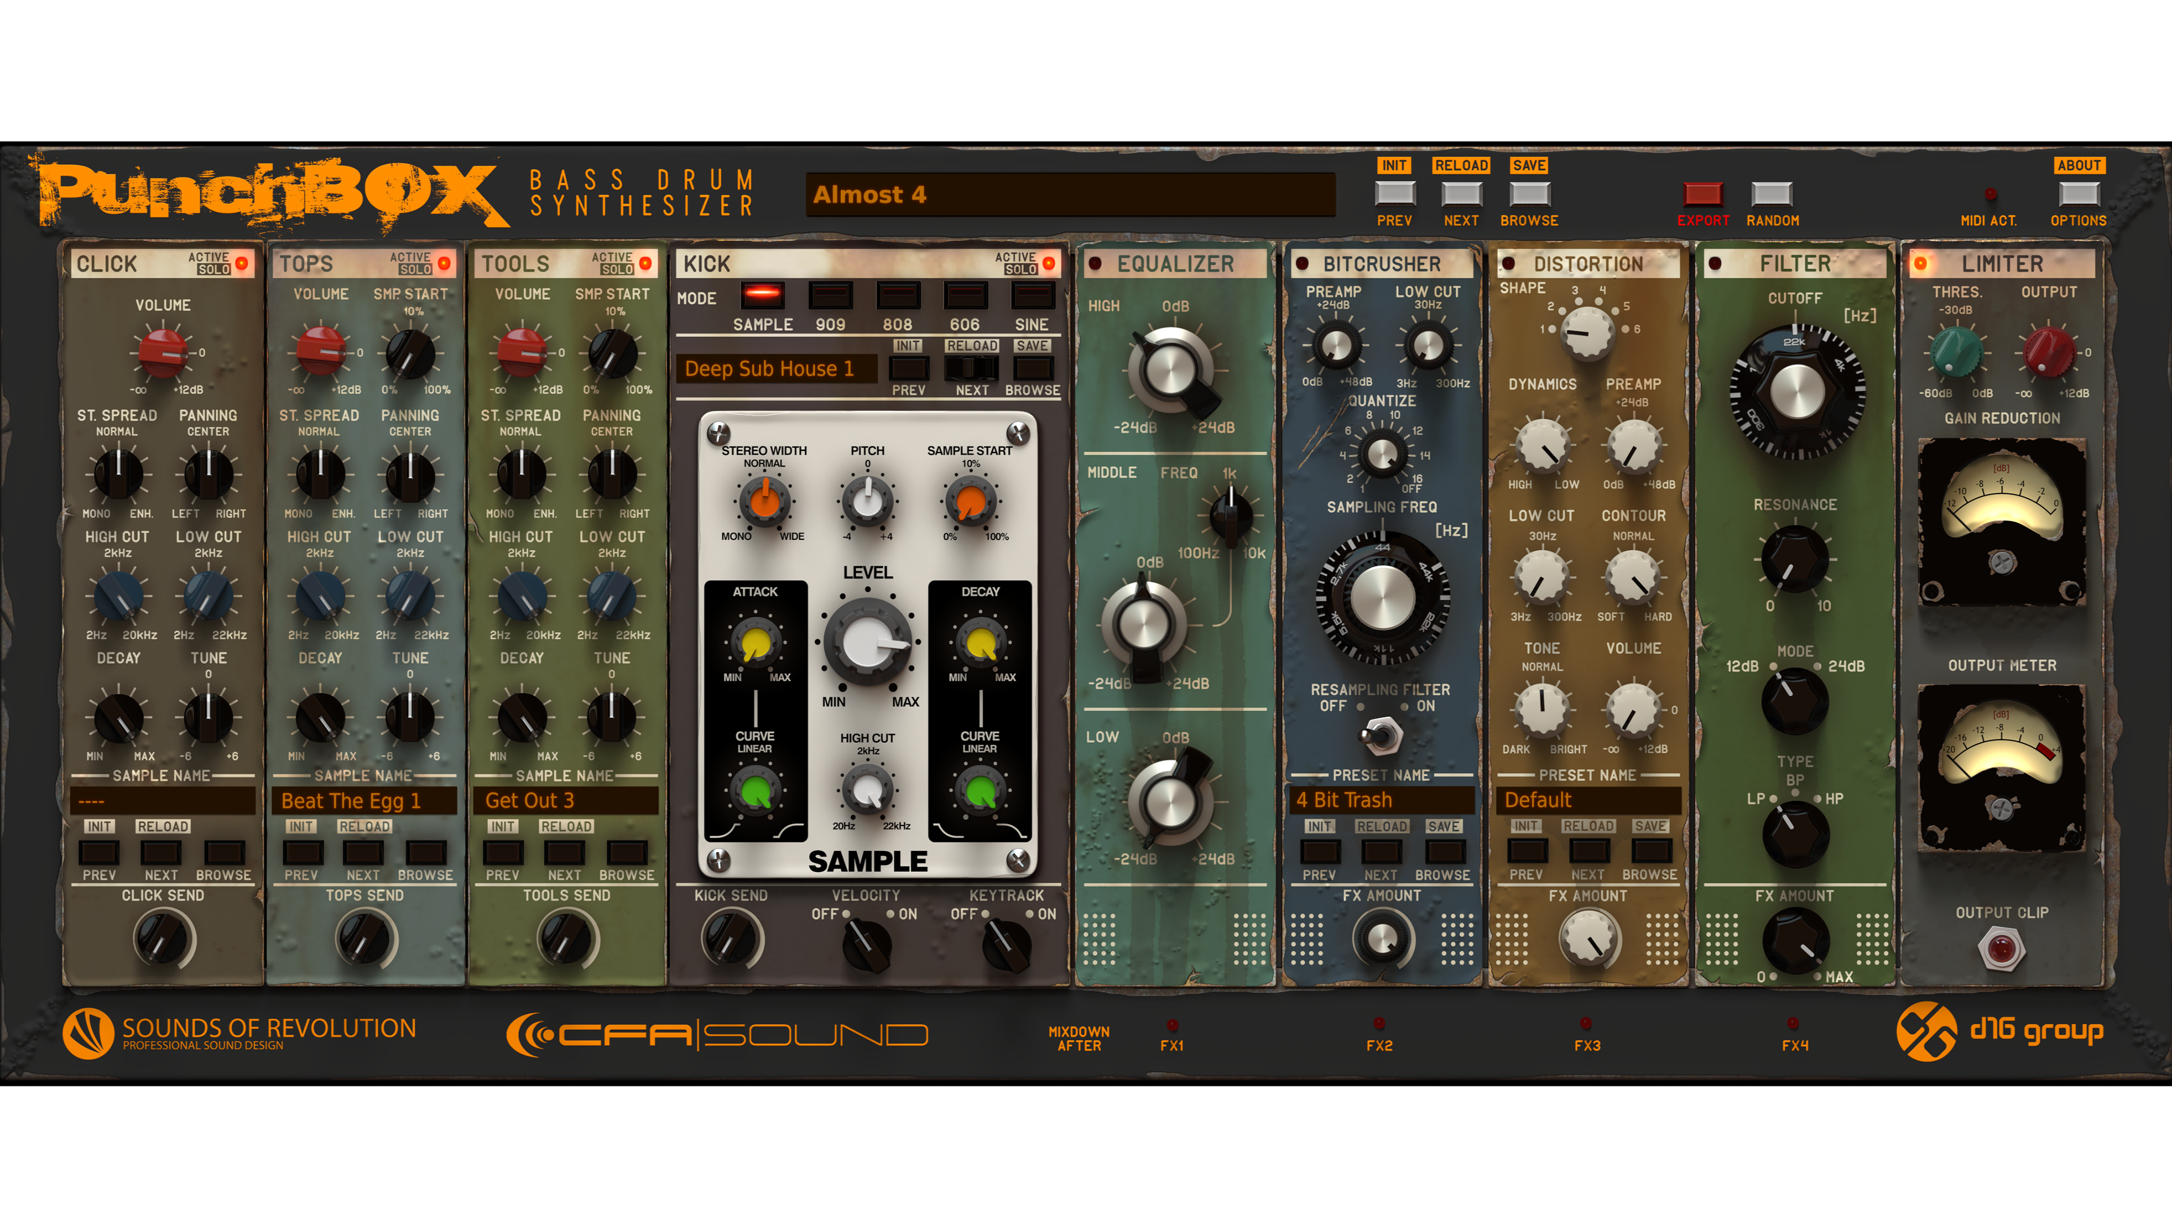Click the RANDOM preset button
Viewport: 2172px width, 1225px height.
(1772, 195)
